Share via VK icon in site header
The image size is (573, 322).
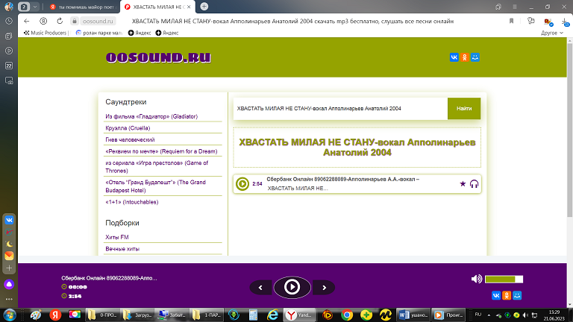(454, 57)
